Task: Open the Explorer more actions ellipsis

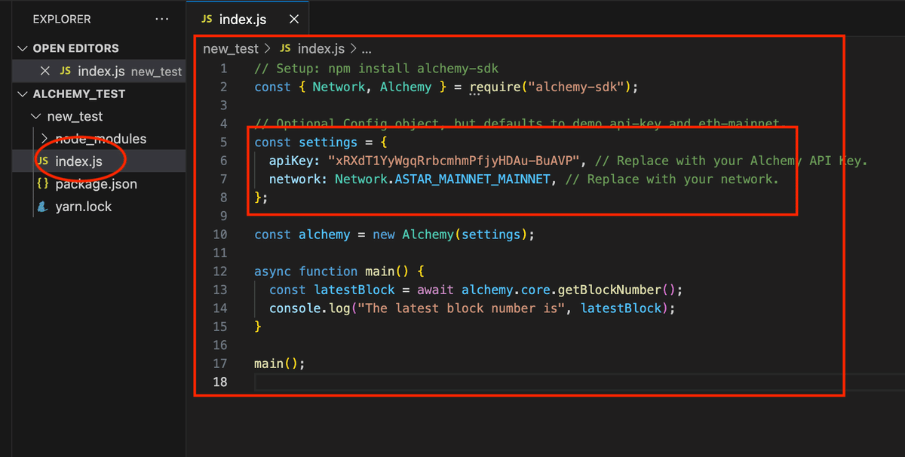Action: 161,19
